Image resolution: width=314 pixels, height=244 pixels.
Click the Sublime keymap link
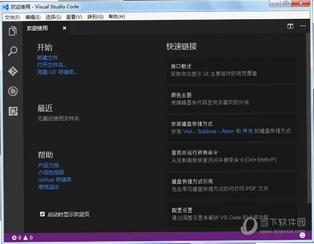click(x=207, y=131)
